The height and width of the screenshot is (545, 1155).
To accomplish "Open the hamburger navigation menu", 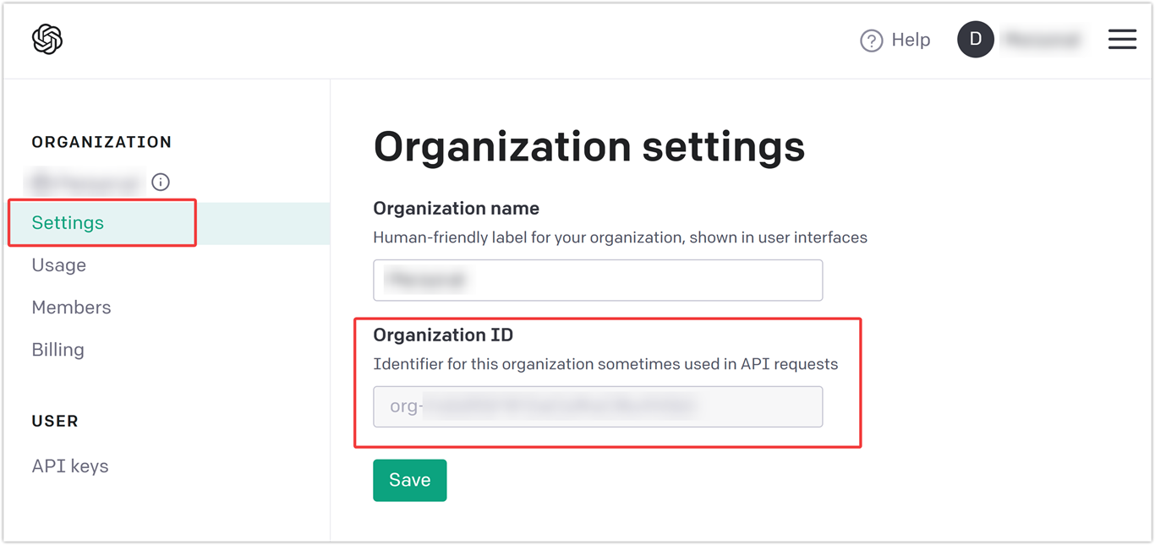I will 1122,39.
